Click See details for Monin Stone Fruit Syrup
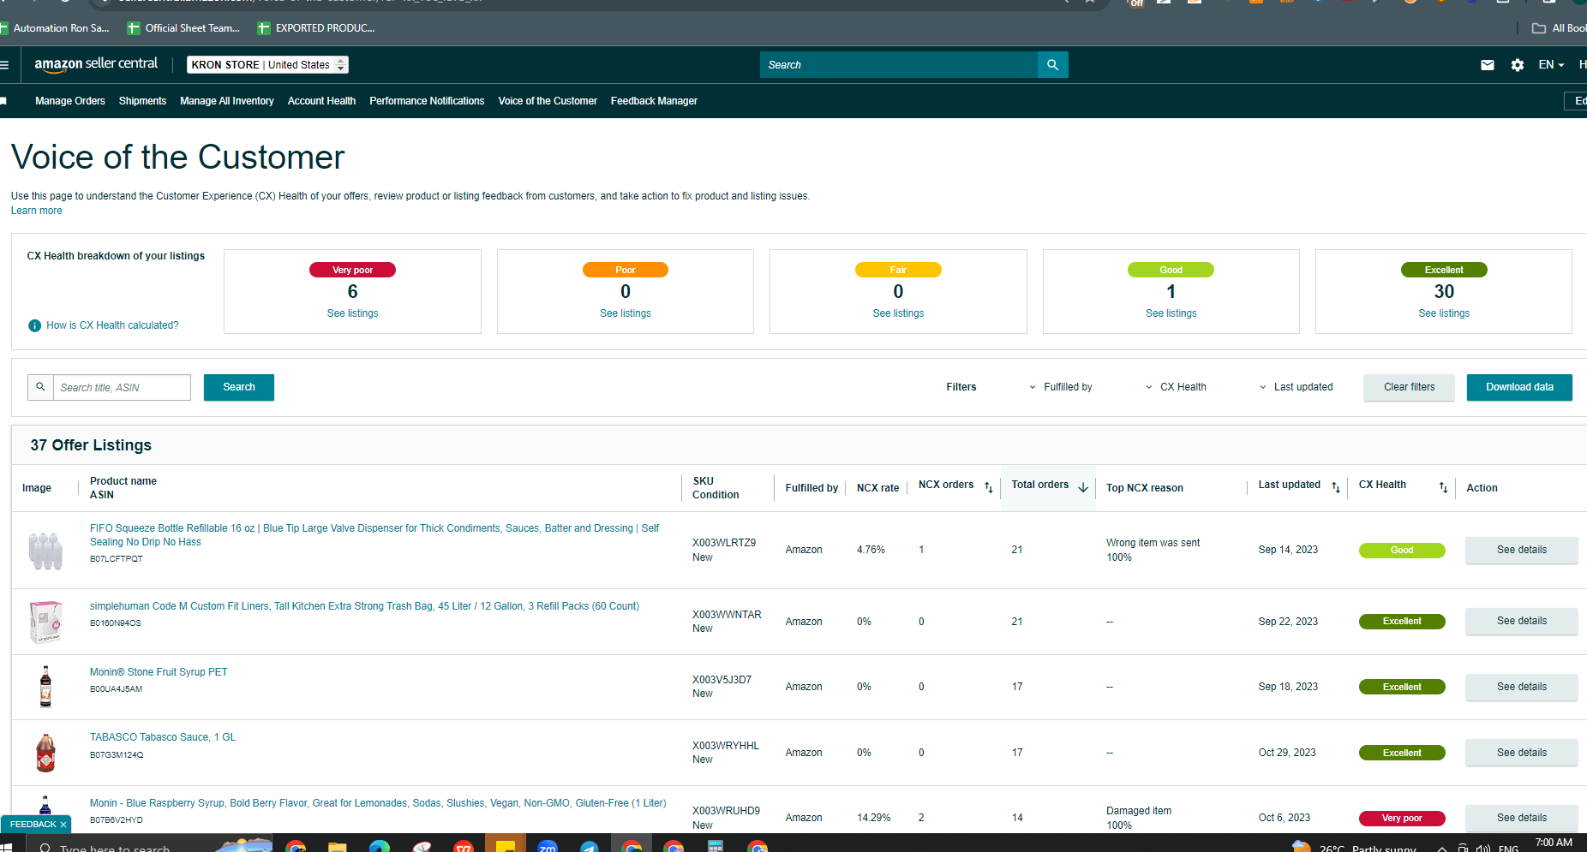Screen dimensions: 1587x852 point(1522,687)
